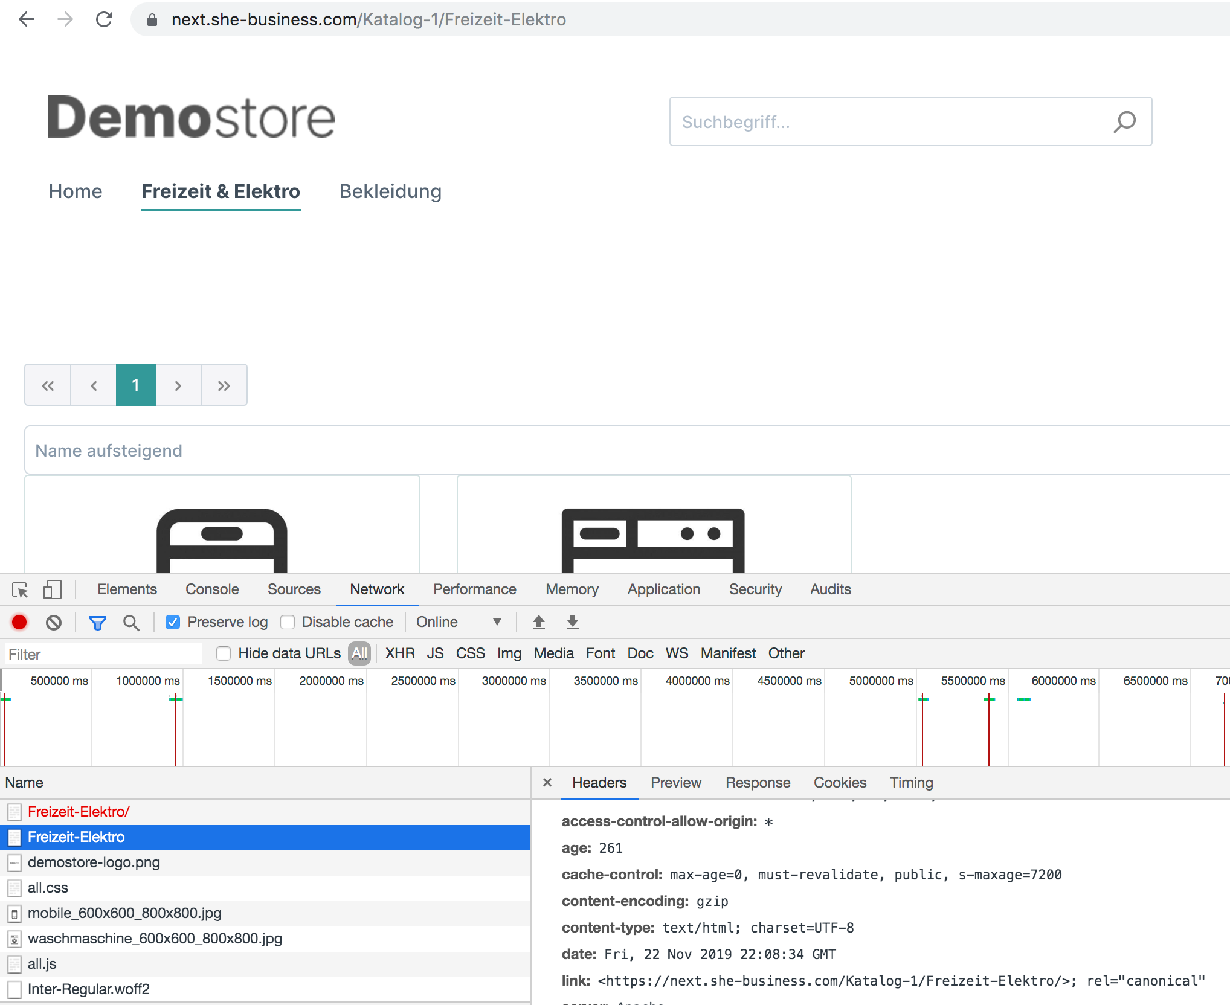Filter network requests by Img
This screenshot has height=1005, width=1230.
click(509, 653)
